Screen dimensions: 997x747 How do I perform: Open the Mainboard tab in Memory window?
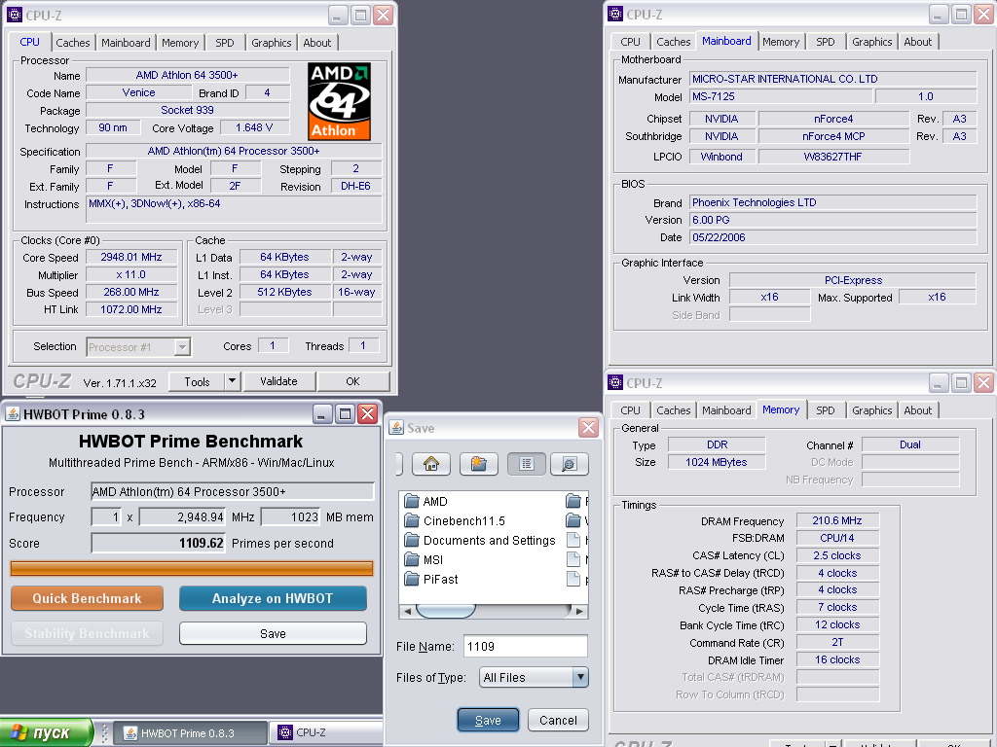click(x=726, y=410)
